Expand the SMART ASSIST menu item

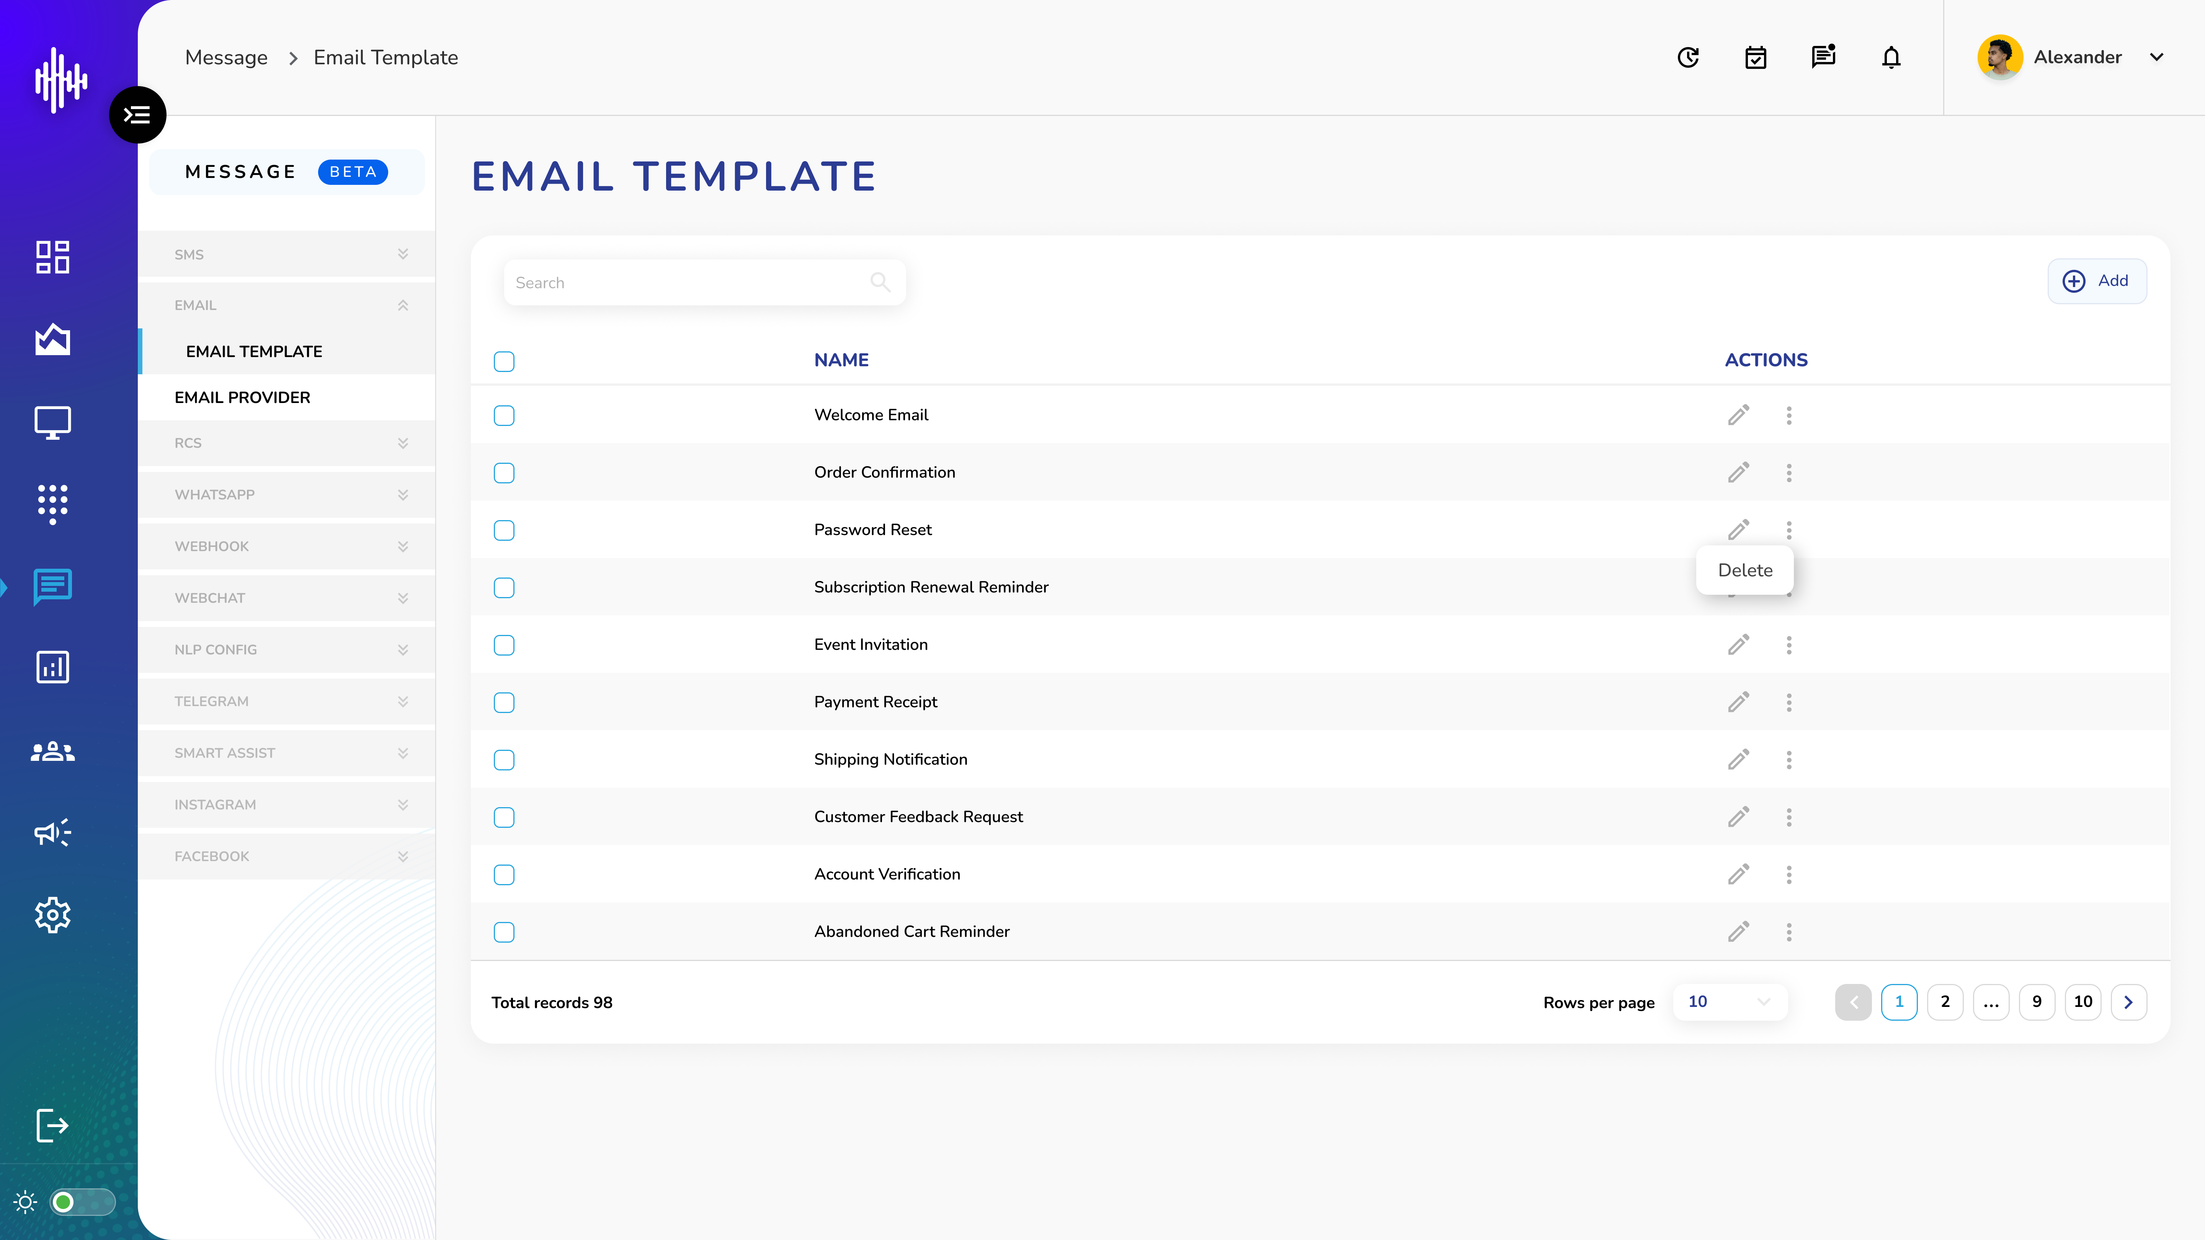pos(286,753)
